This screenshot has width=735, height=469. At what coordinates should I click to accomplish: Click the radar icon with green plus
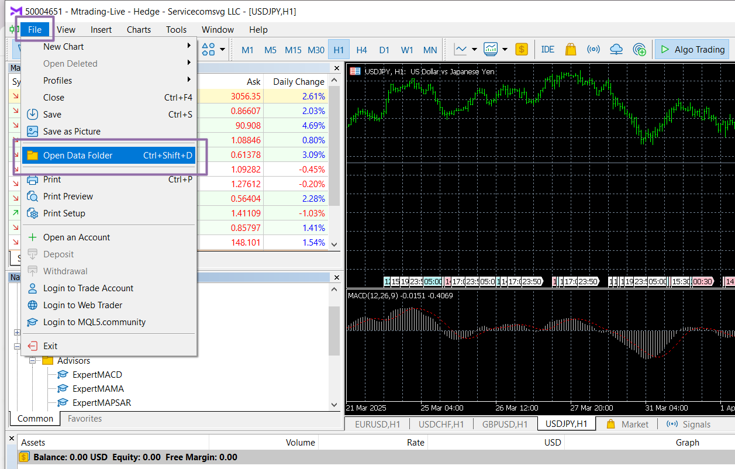(x=639, y=49)
